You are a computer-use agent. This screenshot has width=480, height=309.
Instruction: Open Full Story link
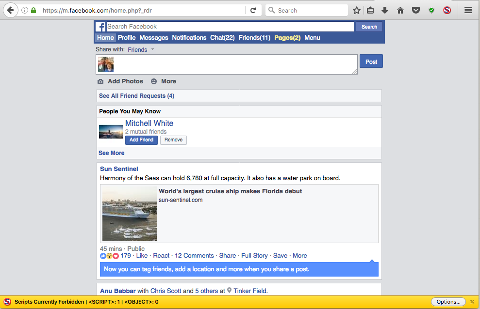254,256
